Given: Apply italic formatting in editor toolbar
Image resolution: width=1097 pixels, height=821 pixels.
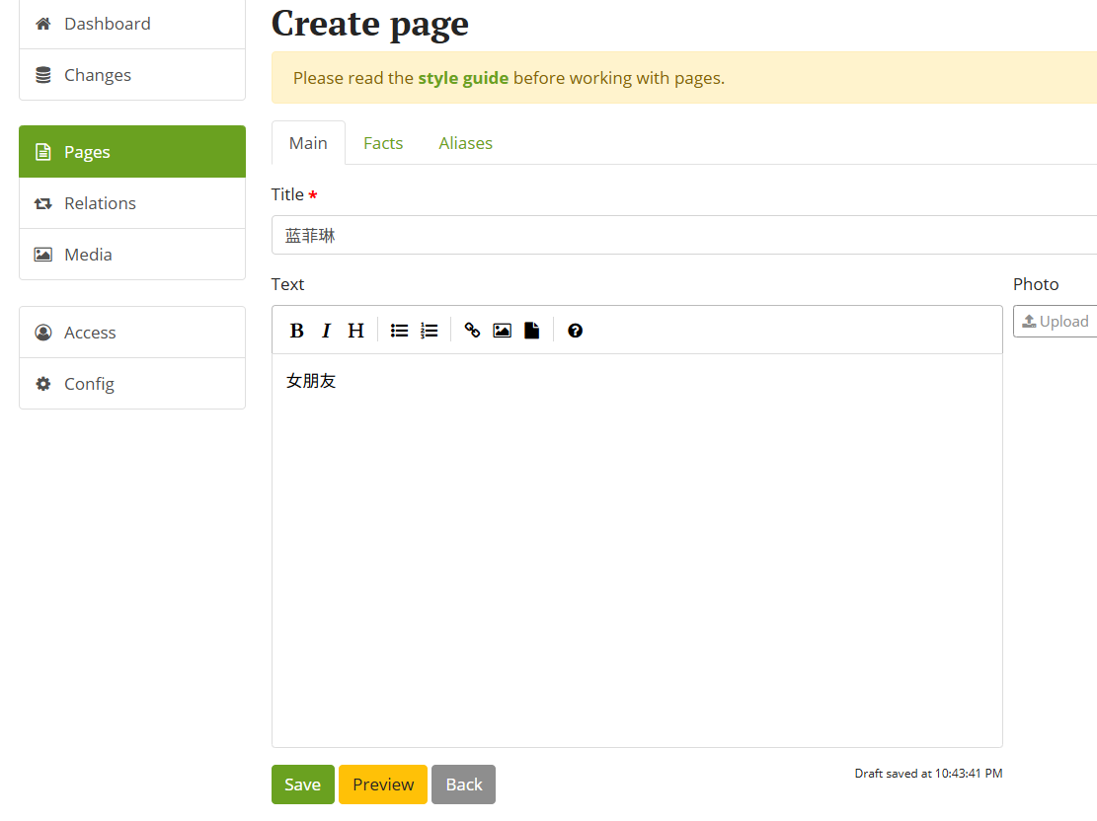Looking at the screenshot, I should click(x=326, y=331).
